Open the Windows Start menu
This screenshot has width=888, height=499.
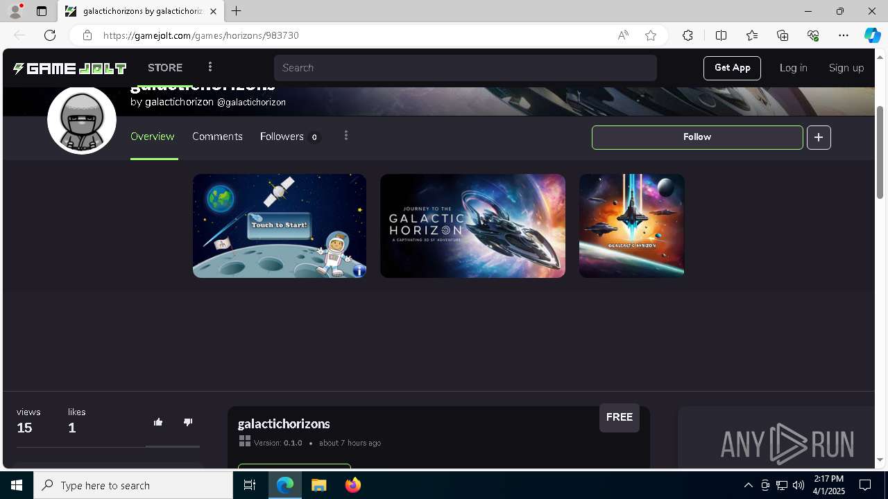pos(17,485)
